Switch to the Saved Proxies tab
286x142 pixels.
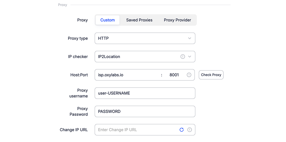click(139, 20)
